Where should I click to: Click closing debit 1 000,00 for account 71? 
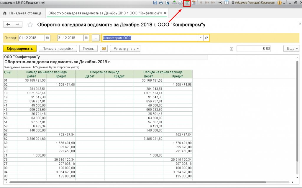[x=149, y=155]
